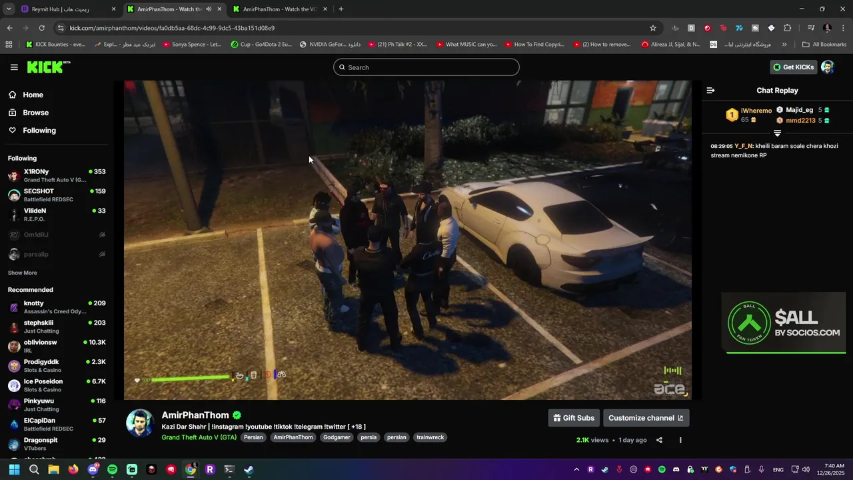
Task: Open recommended channel oblivionsw
Action: (57, 347)
